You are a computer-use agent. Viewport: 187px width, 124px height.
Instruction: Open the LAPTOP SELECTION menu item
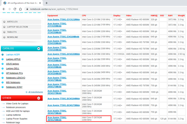[21, 27]
